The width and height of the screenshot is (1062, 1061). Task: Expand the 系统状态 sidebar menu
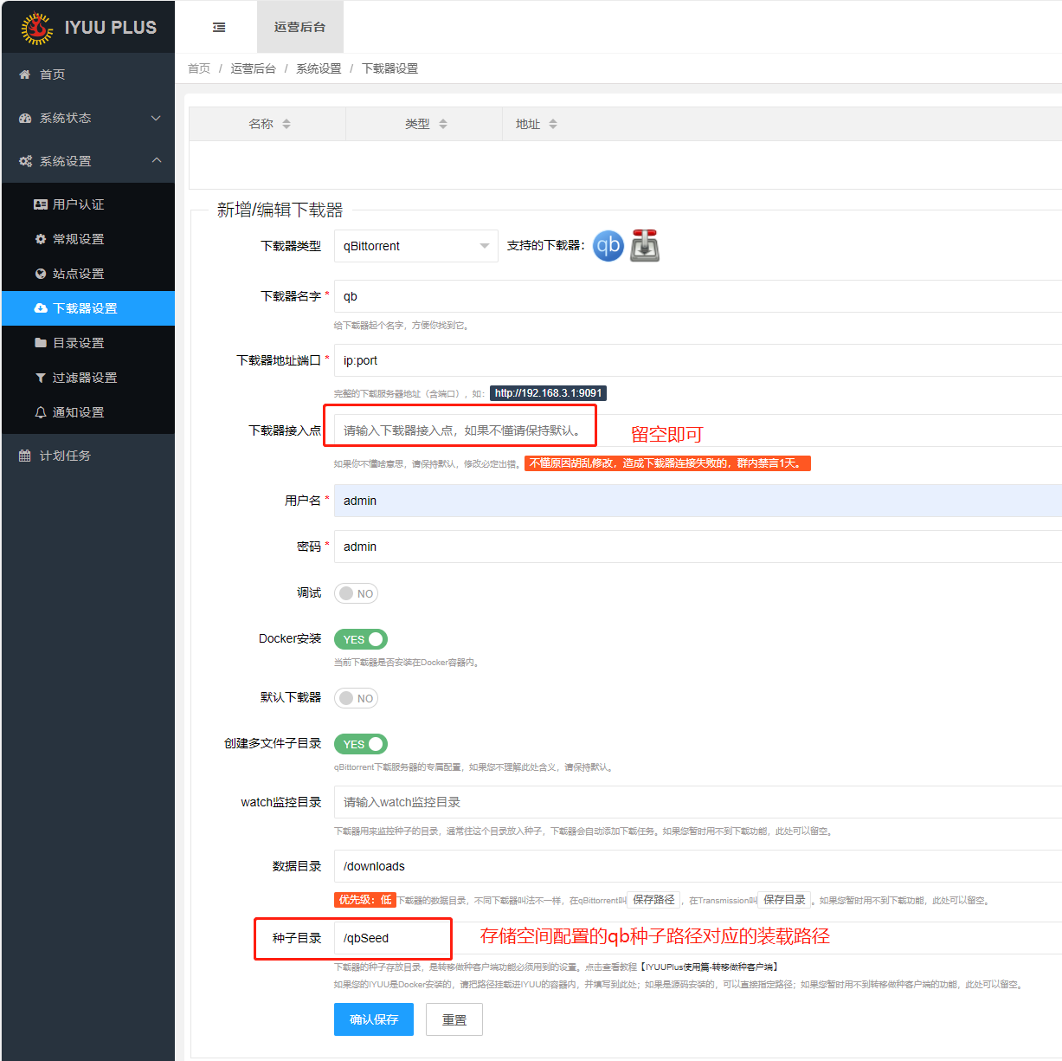tap(88, 118)
